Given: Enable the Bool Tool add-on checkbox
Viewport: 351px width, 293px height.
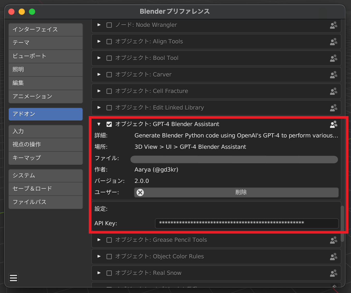Looking at the screenshot, I should coord(109,58).
